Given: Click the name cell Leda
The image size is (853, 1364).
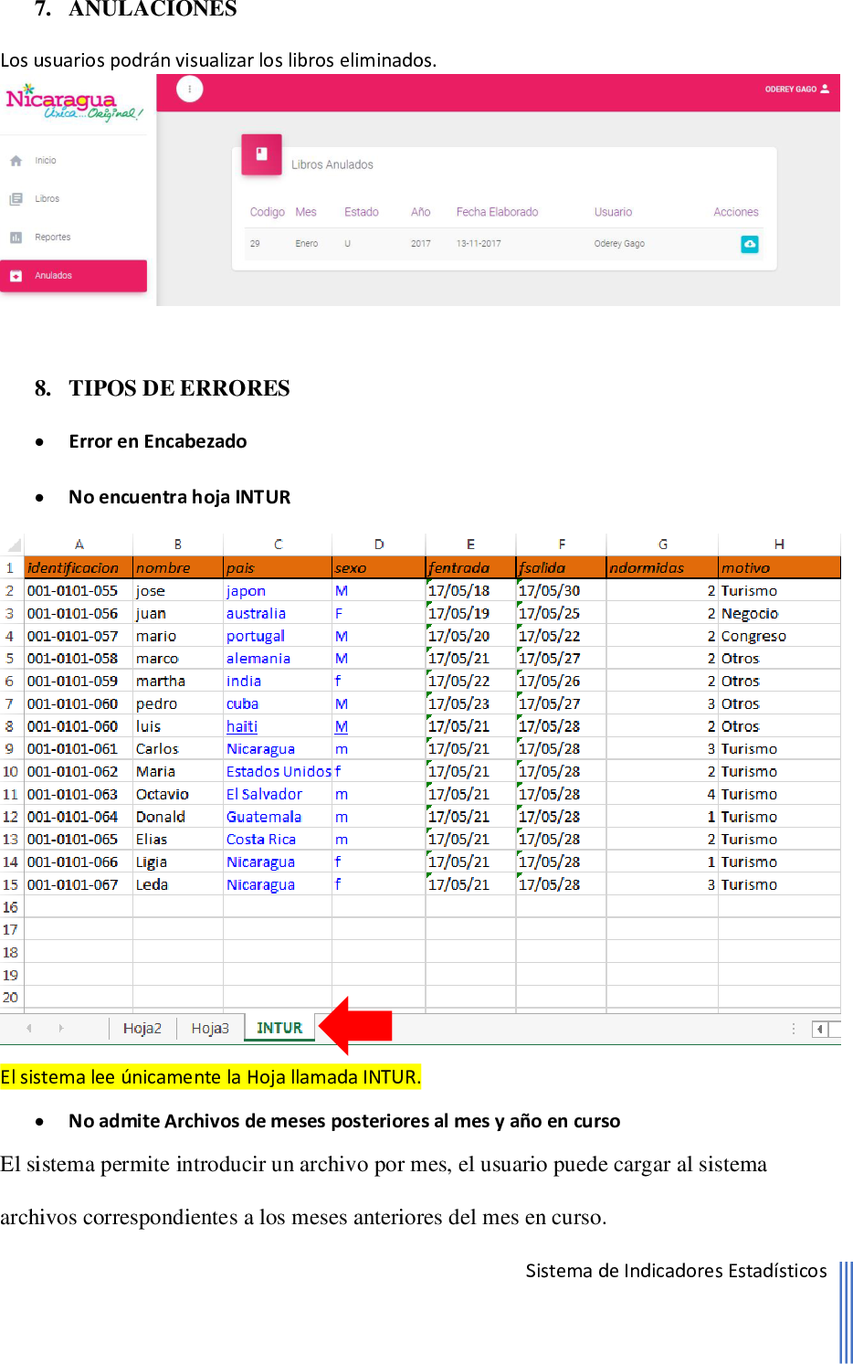Looking at the screenshot, I should point(178,884).
